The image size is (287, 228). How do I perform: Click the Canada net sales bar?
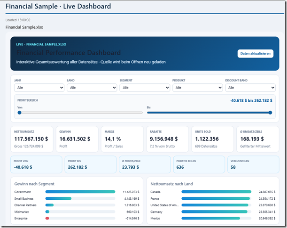pyautogui.click(x=217, y=192)
